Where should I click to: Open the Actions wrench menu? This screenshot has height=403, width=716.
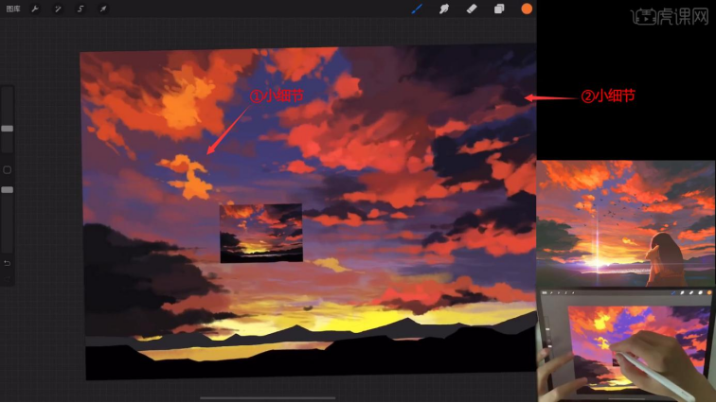pyautogui.click(x=35, y=9)
